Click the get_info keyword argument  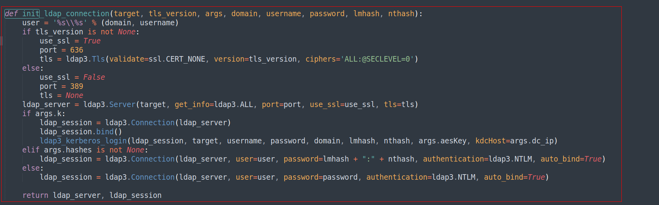pyautogui.click(x=192, y=105)
